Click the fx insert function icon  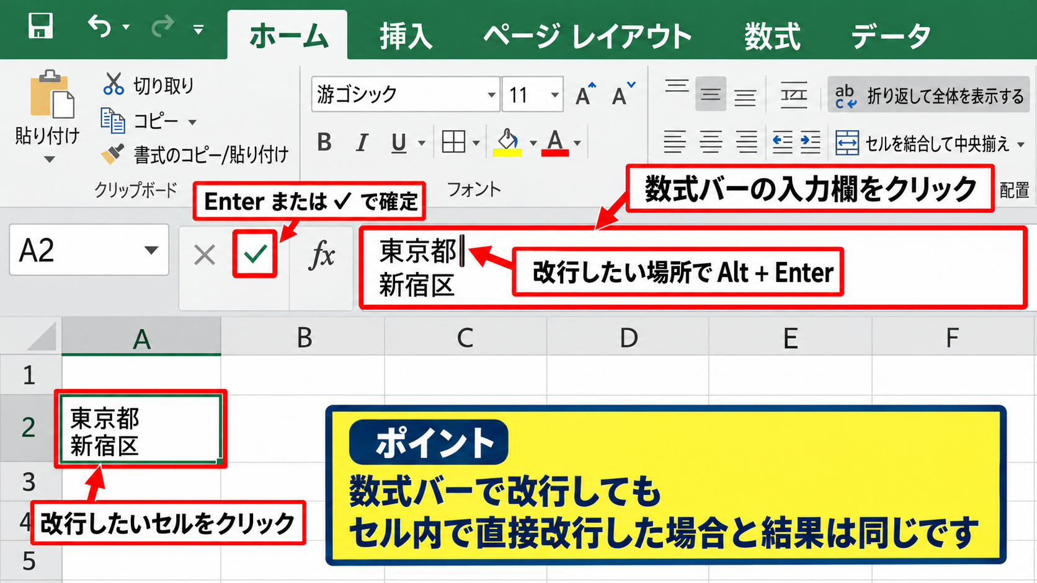tap(321, 255)
